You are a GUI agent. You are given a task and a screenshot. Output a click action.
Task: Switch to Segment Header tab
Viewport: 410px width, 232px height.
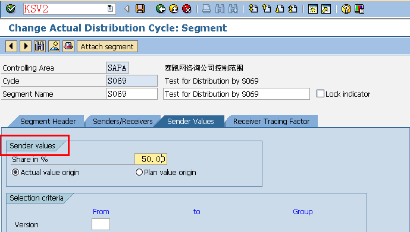point(48,122)
